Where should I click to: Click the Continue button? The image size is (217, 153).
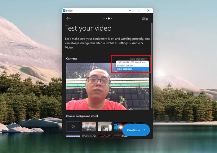(136, 130)
